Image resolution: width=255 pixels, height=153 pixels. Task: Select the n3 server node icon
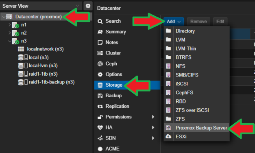[15, 41]
